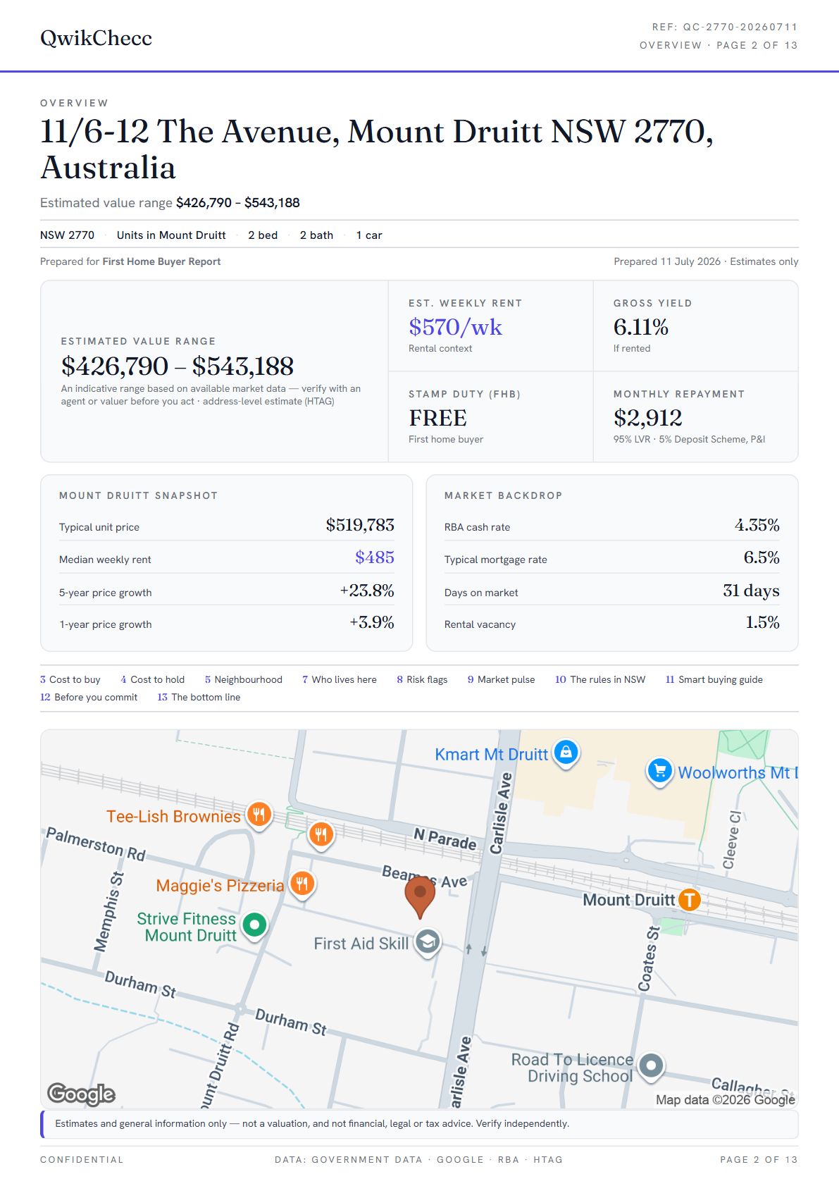Click the Google logo on the map
This screenshot has height=1186, width=839.
(81, 1094)
